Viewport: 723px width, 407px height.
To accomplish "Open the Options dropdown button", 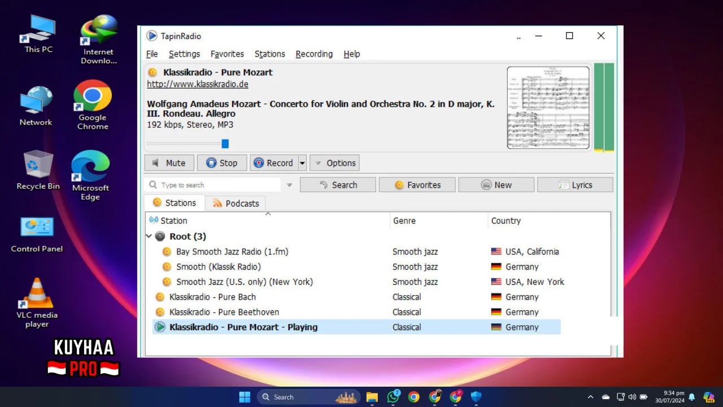I will click(334, 163).
